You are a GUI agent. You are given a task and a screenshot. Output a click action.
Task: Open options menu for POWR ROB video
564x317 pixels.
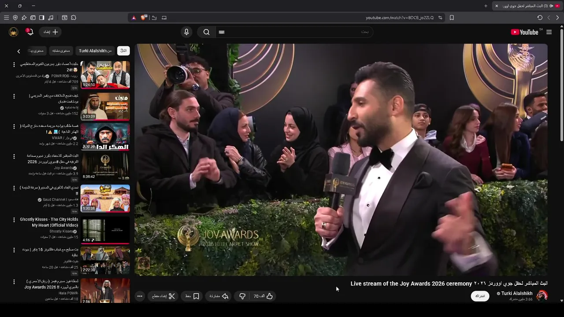coord(14,64)
